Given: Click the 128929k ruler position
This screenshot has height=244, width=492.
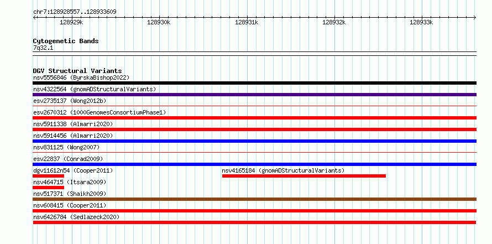Looking at the screenshot, I should (71, 22).
